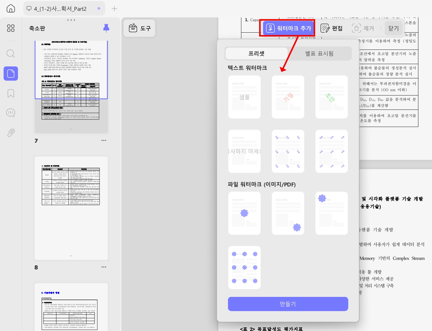Go to the Home icon
The height and width of the screenshot is (331, 432).
coord(11,8)
